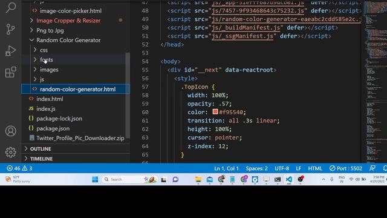Change indentation via Spaces: 2
The height and width of the screenshot is (218, 387).
pos(256,168)
